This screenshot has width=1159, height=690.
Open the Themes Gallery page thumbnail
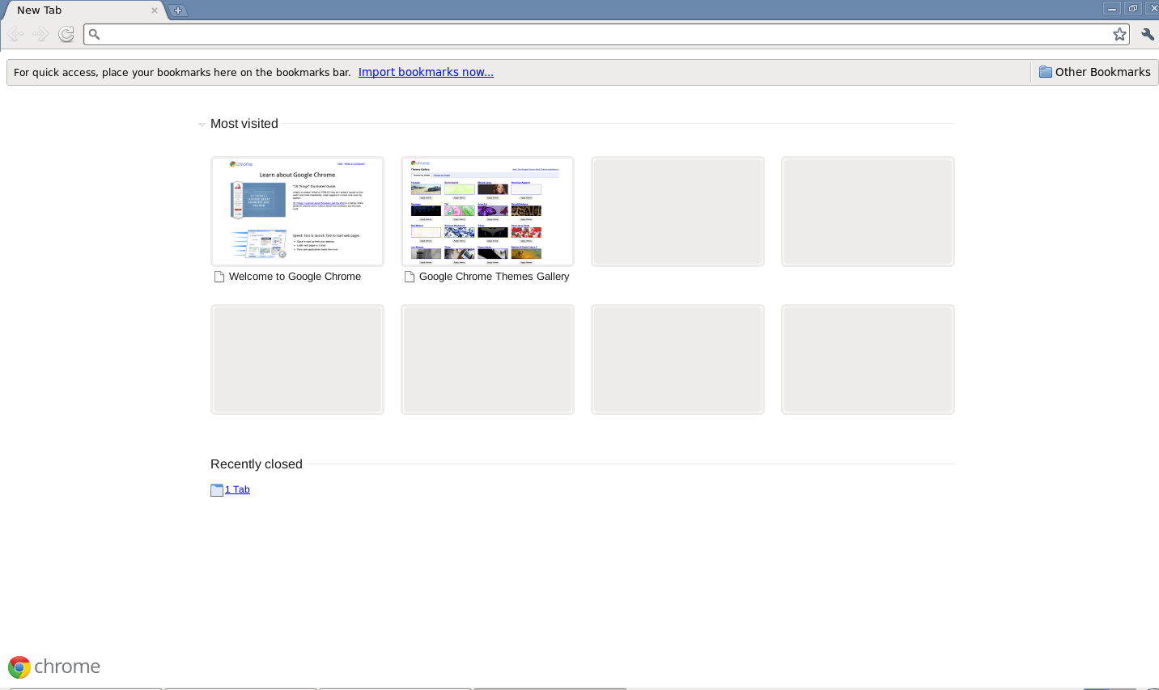click(487, 211)
